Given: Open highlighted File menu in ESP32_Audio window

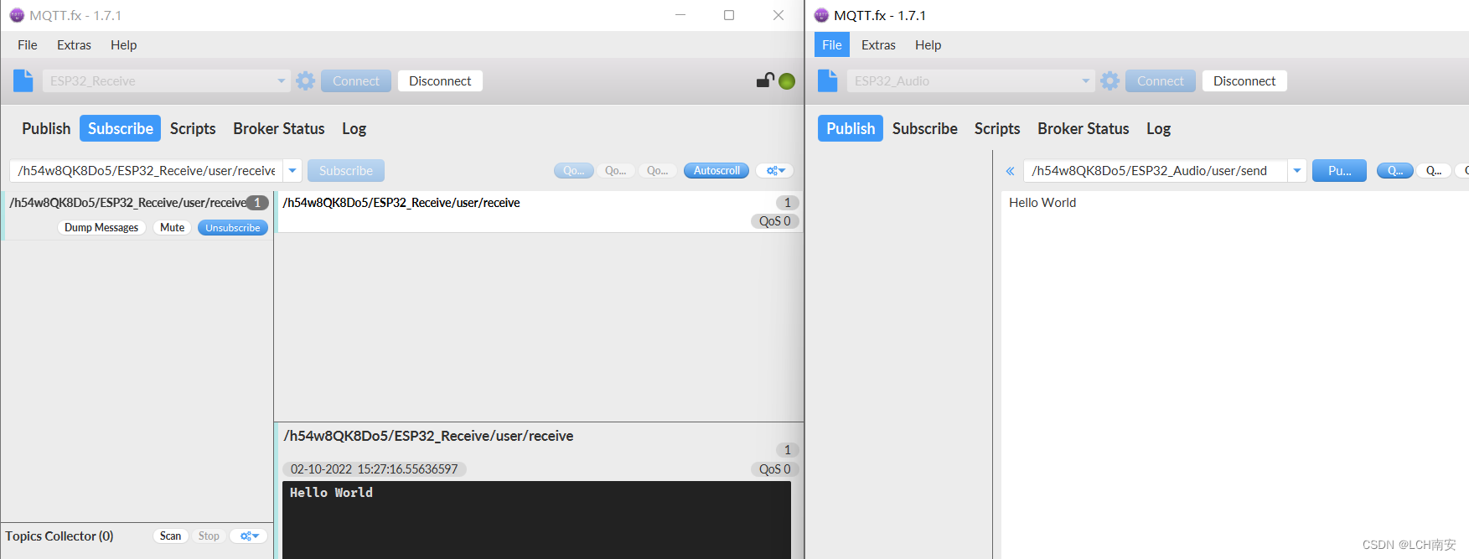Looking at the screenshot, I should point(832,45).
